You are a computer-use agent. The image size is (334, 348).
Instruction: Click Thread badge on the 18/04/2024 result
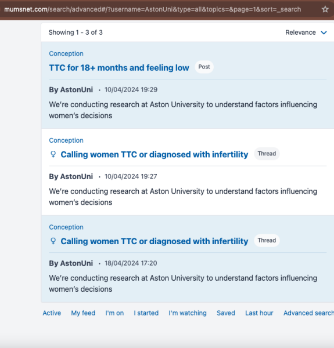[267, 240]
